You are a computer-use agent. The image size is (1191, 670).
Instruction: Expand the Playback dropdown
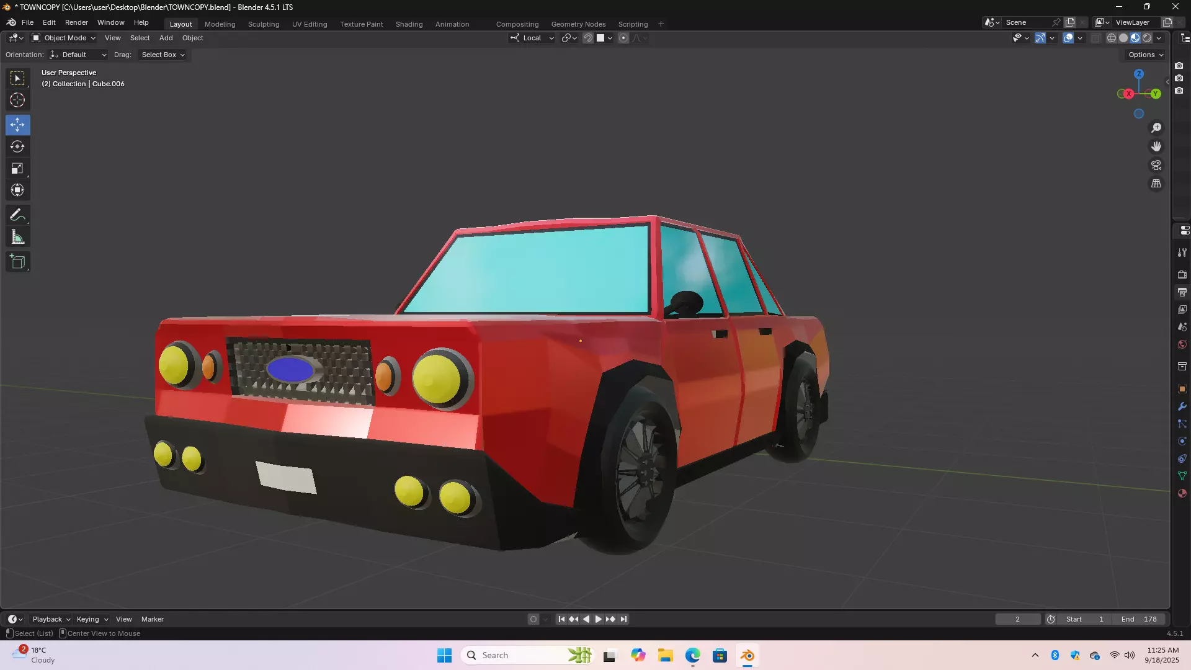51,619
